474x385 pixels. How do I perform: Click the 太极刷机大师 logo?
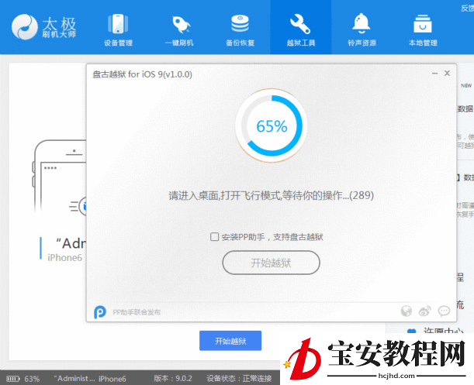[44, 27]
